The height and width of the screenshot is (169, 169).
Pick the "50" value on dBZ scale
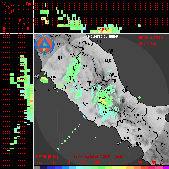click(140, 162)
